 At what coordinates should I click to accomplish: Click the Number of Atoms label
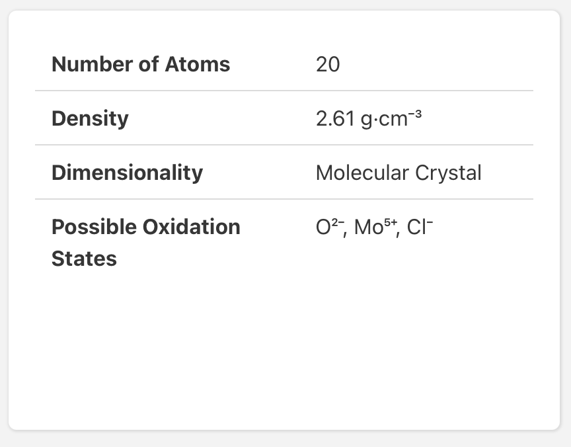[x=141, y=64]
